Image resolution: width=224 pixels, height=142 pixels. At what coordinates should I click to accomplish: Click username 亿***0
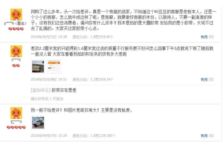[x=16, y=122]
